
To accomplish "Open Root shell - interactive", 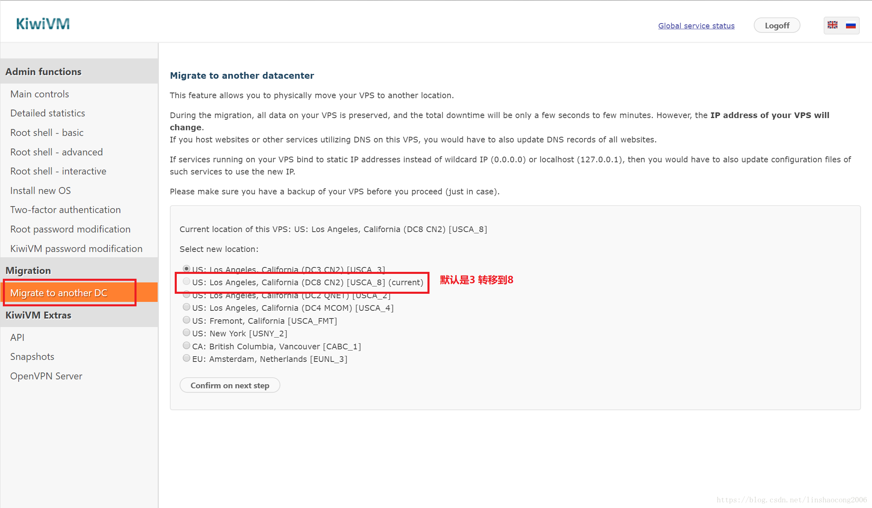I will click(58, 171).
